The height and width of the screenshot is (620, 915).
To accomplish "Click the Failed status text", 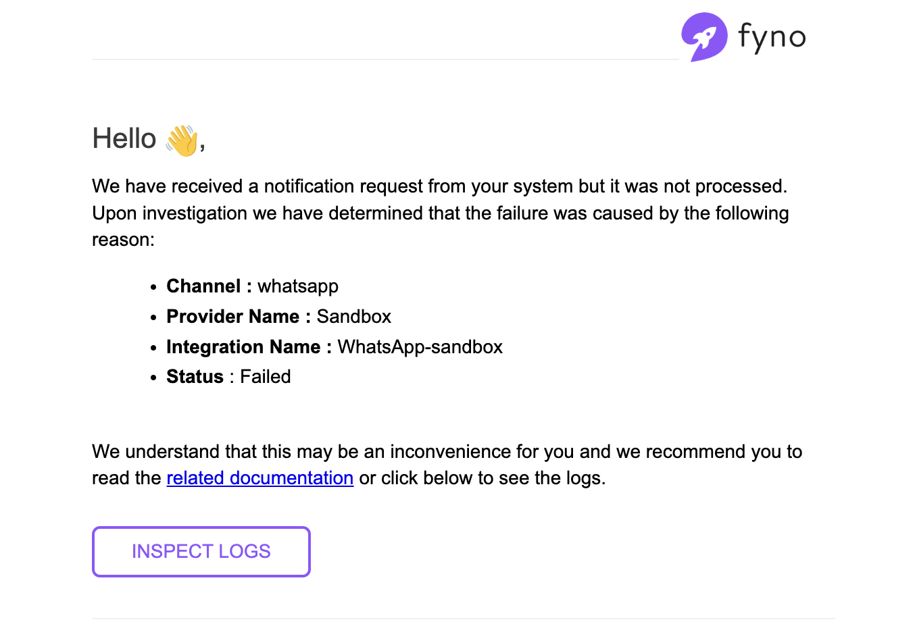I will coord(265,377).
